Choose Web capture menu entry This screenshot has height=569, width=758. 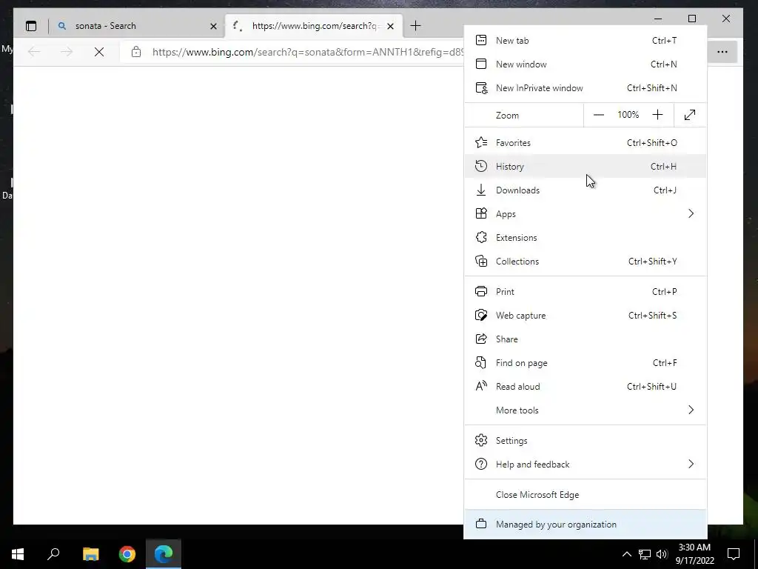click(585, 315)
